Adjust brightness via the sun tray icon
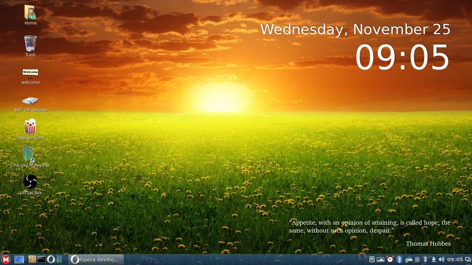This screenshot has width=472, height=265. click(x=417, y=260)
